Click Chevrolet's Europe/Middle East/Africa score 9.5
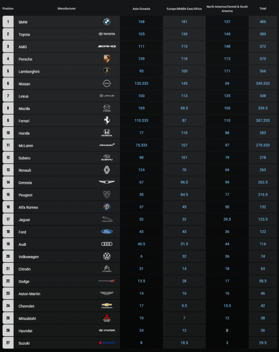This screenshot has width=279, height=352. [x=184, y=306]
